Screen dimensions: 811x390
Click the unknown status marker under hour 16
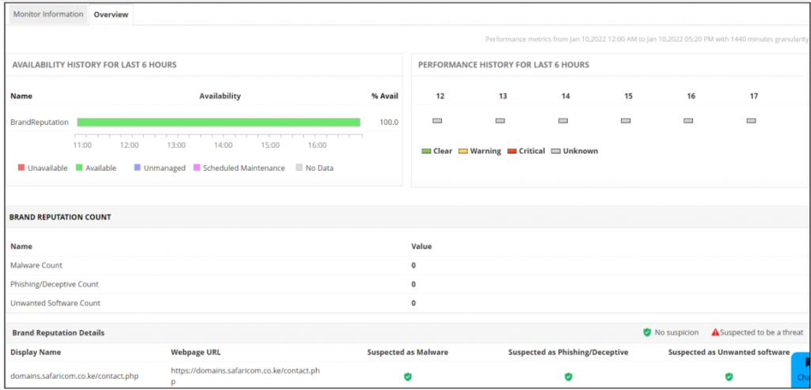click(688, 120)
